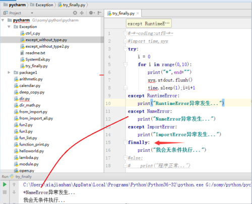Click the down arrow in the Run panel

coord(14,192)
